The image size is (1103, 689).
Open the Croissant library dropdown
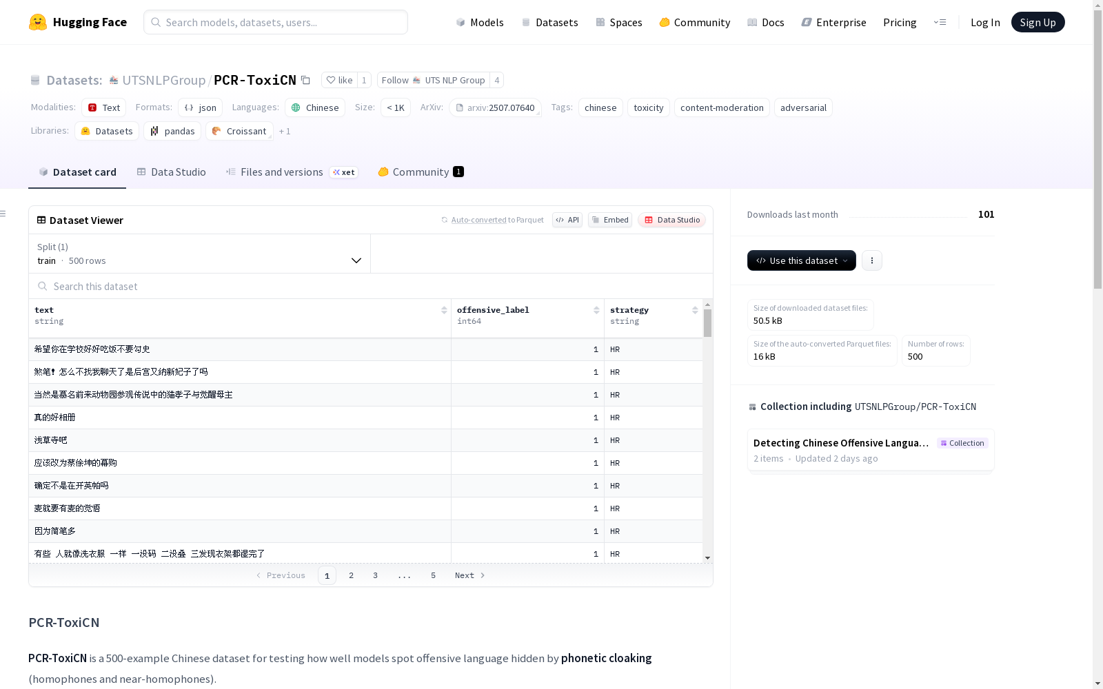click(x=239, y=131)
